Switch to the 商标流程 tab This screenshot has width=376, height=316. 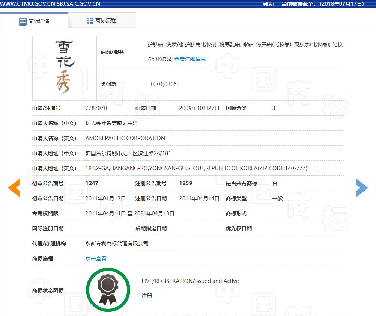[102, 21]
